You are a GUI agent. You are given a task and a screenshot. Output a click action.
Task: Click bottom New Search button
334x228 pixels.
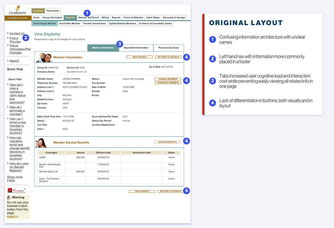click(x=142, y=191)
